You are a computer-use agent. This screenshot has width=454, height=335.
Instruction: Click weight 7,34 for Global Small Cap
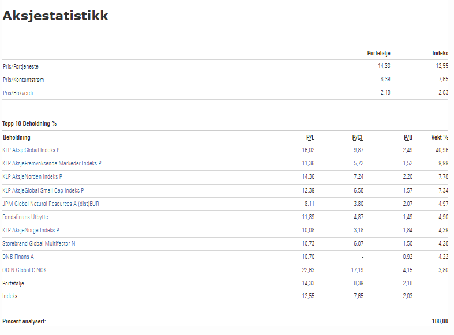click(443, 190)
